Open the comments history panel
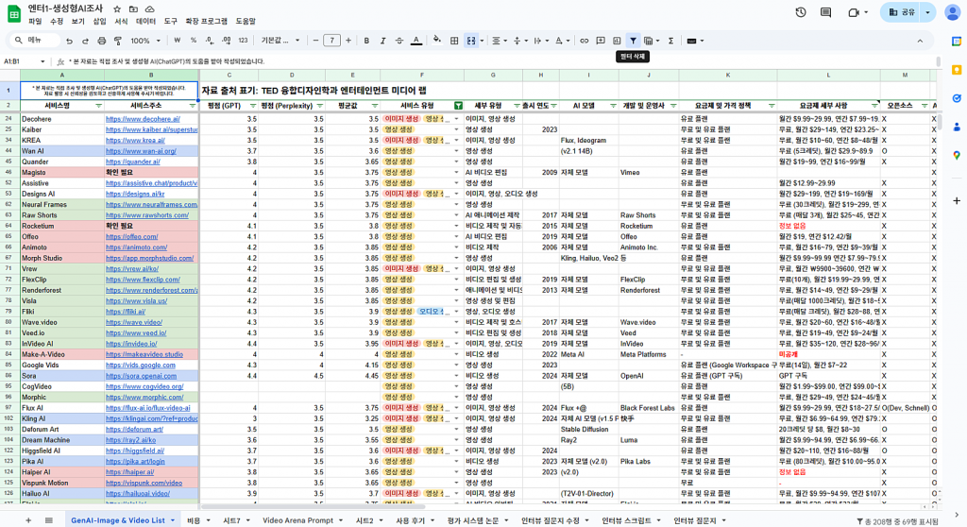 825,12
